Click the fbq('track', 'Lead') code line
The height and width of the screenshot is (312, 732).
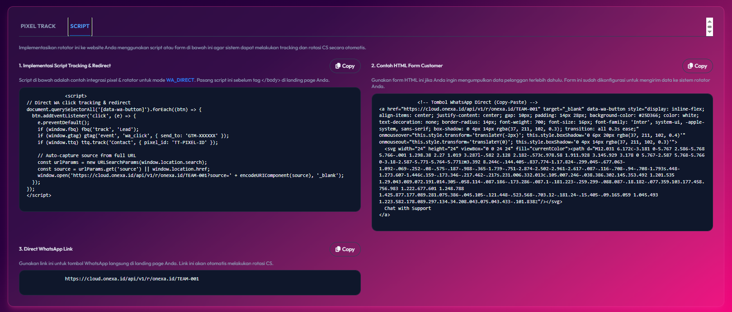pyautogui.click(x=88, y=129)
